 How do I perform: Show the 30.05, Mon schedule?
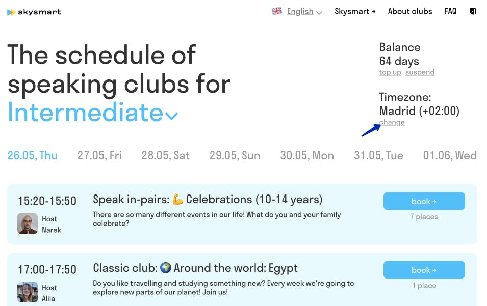point(307,155)
